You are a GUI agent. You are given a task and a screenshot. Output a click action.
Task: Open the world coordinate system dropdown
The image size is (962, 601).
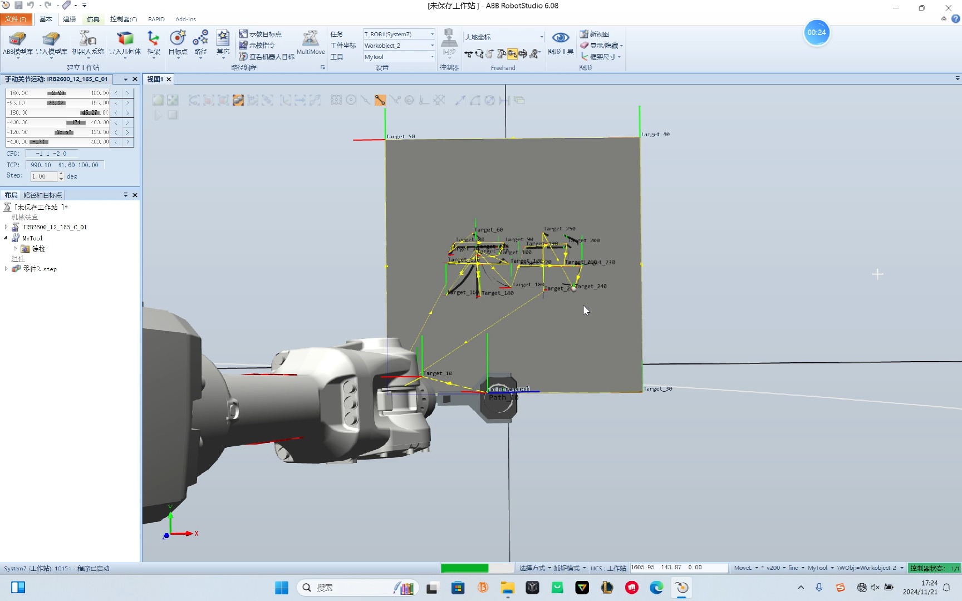click(504, 37)
